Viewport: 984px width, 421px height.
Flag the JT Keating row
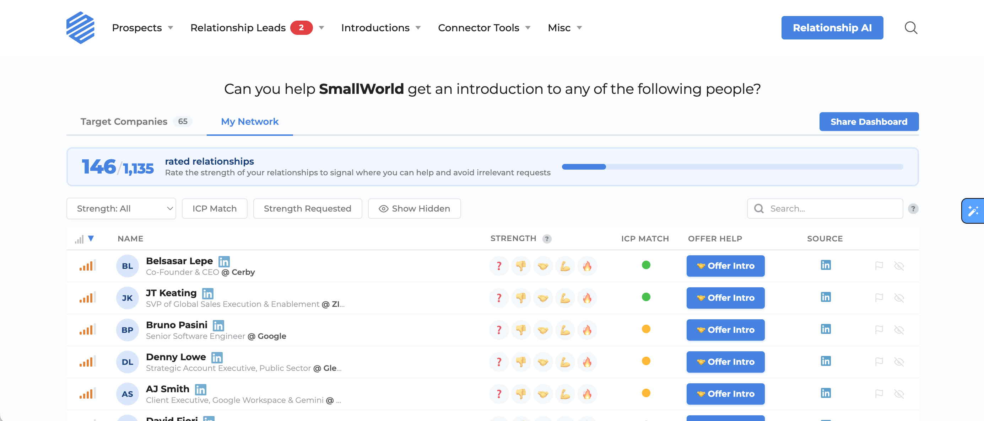879,298
